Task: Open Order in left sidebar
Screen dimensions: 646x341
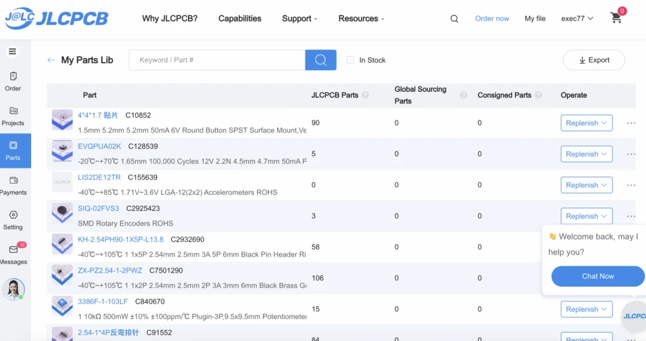Action: (x=13, y=81)
